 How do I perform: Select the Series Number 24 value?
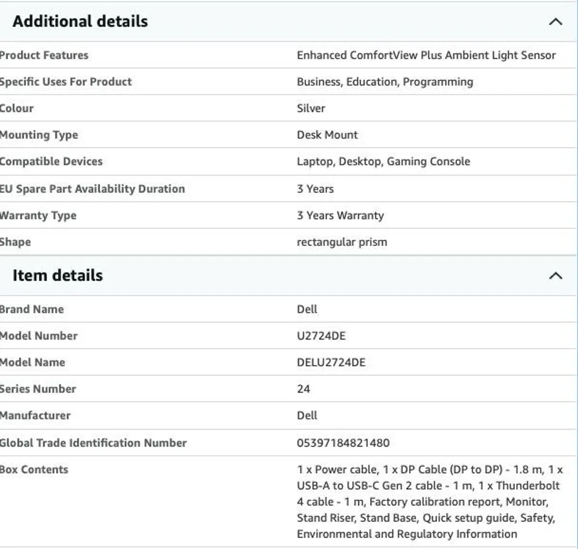click(x=302, y=389)
